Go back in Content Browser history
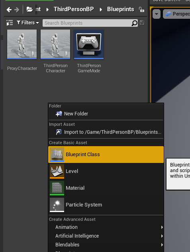The image size is (190, 252). 9,10
